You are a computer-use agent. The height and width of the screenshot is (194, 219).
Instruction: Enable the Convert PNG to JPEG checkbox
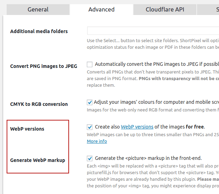90,64
